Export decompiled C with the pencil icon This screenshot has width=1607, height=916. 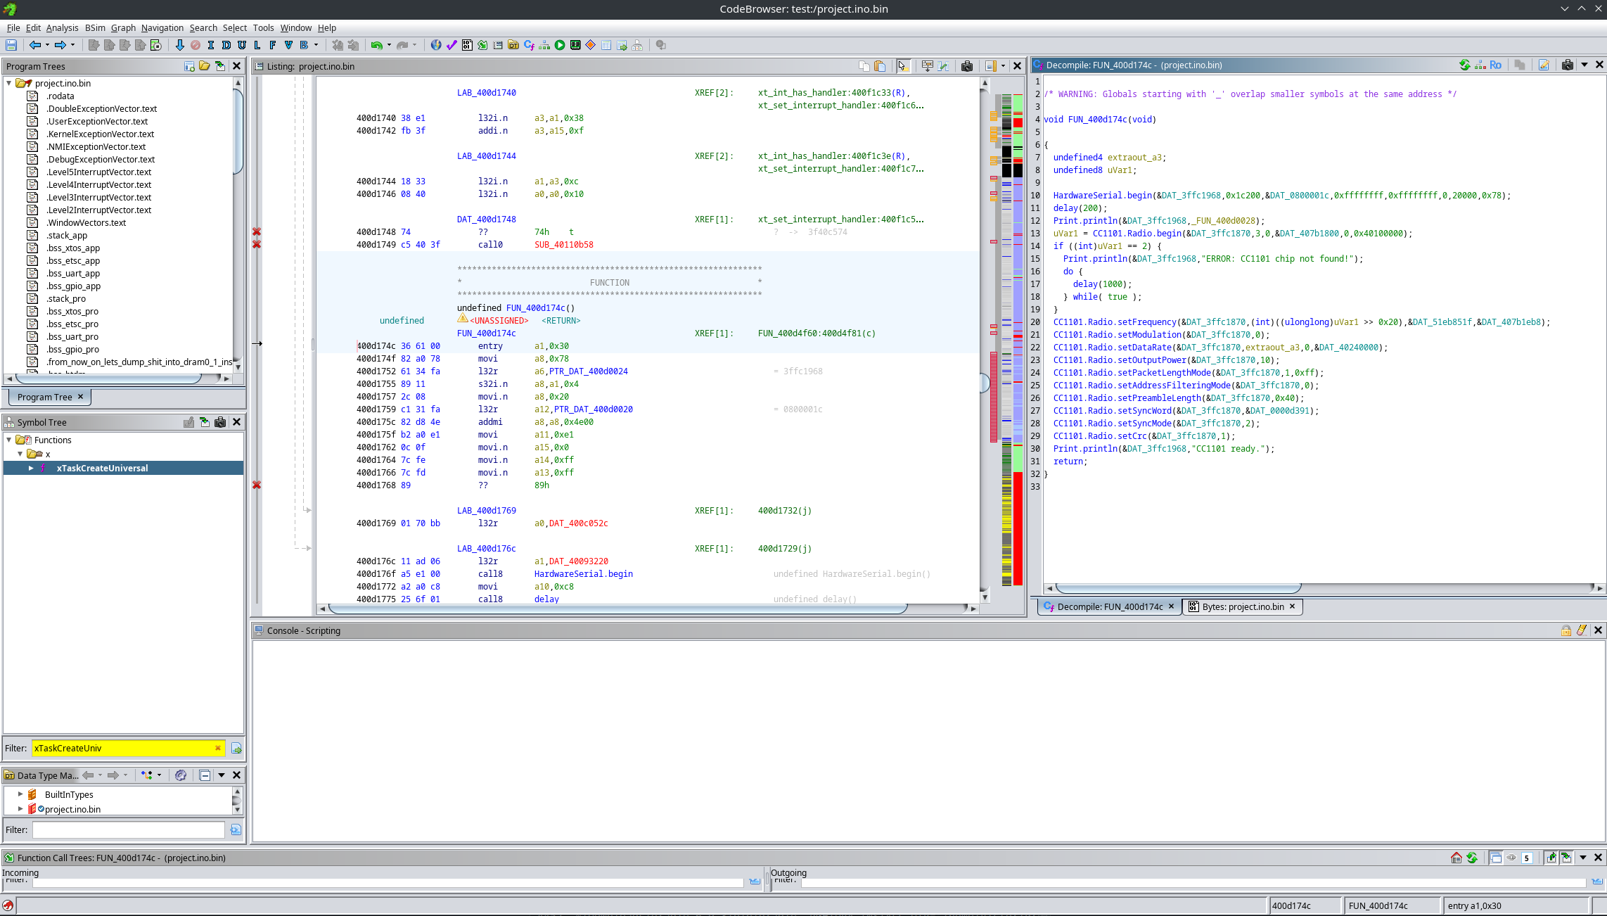coord(1544,66)
